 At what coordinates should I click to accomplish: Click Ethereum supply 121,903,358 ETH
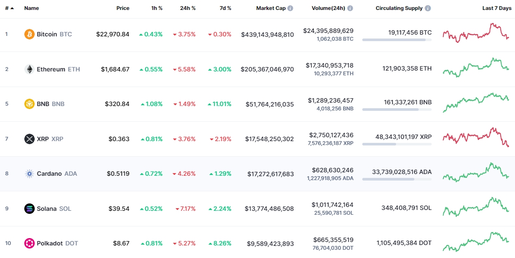(x=407, y=68)
